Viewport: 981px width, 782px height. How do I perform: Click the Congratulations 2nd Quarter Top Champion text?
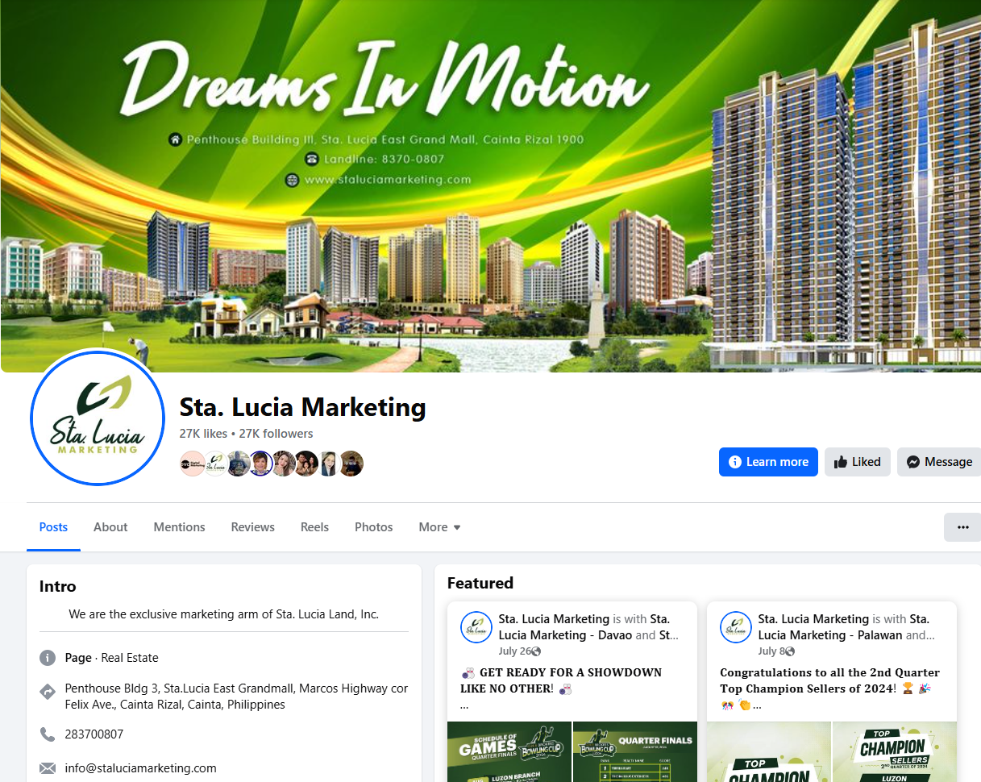[829, 680]
